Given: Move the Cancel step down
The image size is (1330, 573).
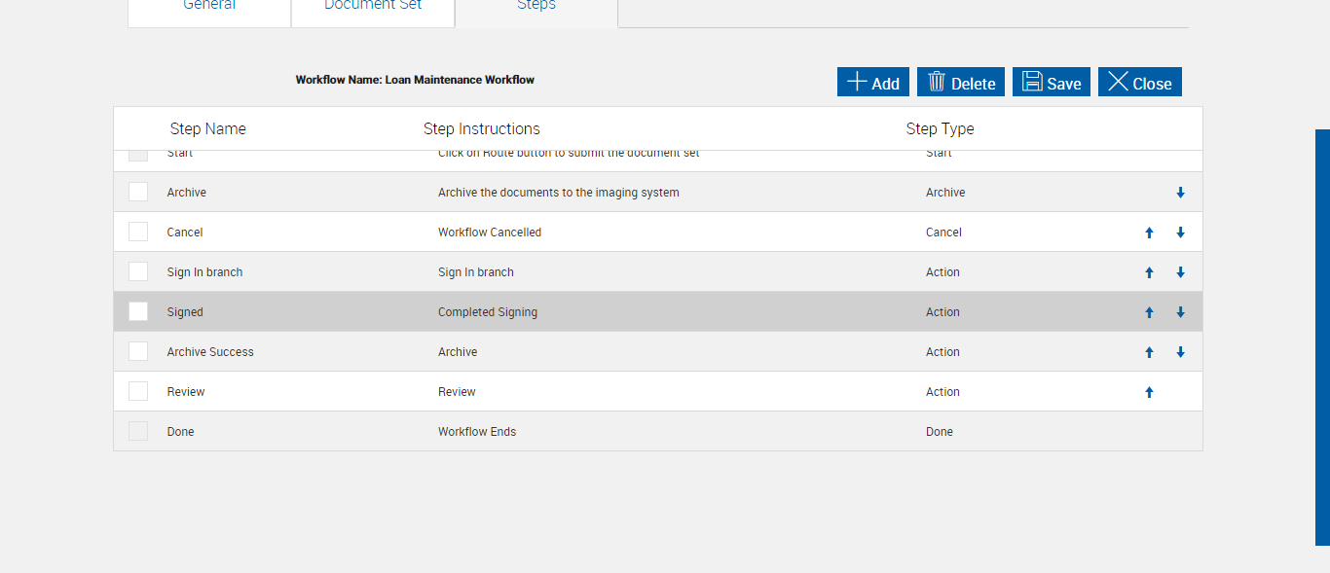Looking at the screenshot, I should [1180, 233].
